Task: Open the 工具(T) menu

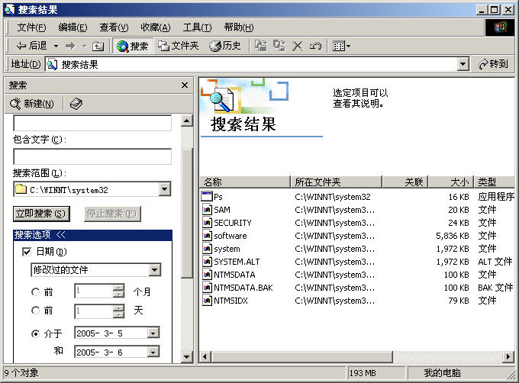Action: 197,27
